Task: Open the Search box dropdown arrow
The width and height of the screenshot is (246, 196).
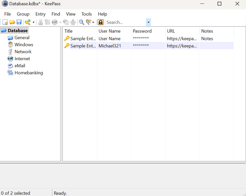Action: coord(149,22)
